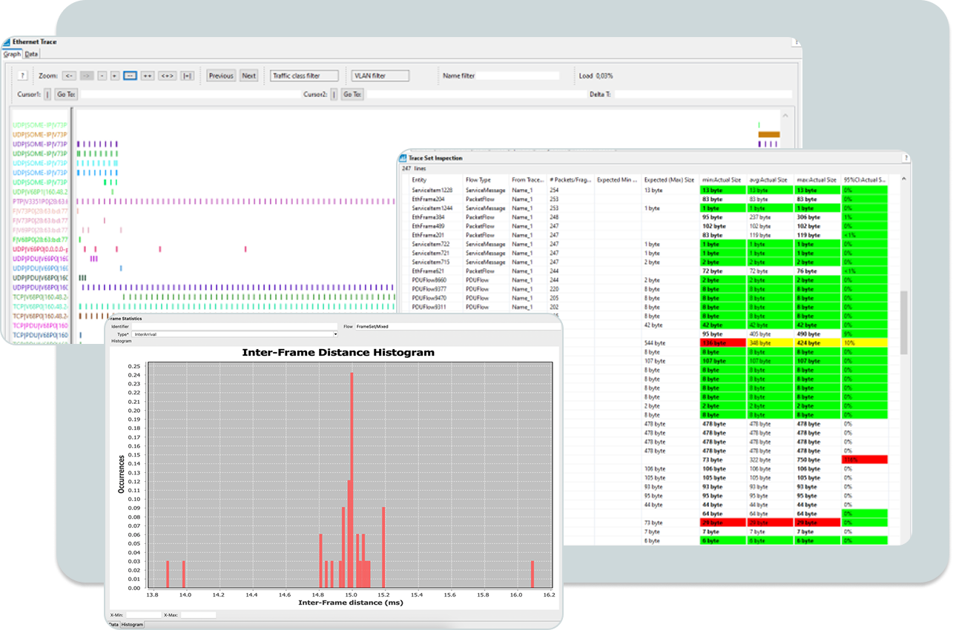Click the '++' zoom button

tap(148, 76)
